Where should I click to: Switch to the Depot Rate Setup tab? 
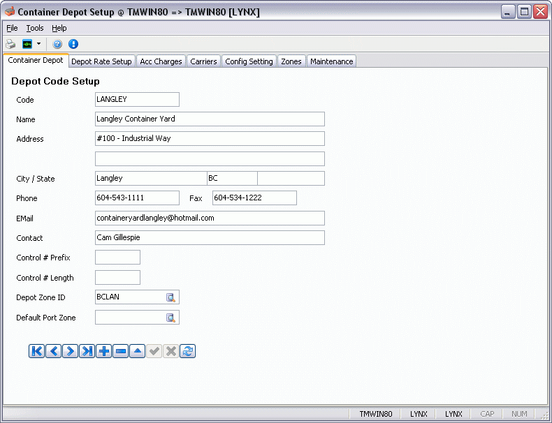click(101, 61)
